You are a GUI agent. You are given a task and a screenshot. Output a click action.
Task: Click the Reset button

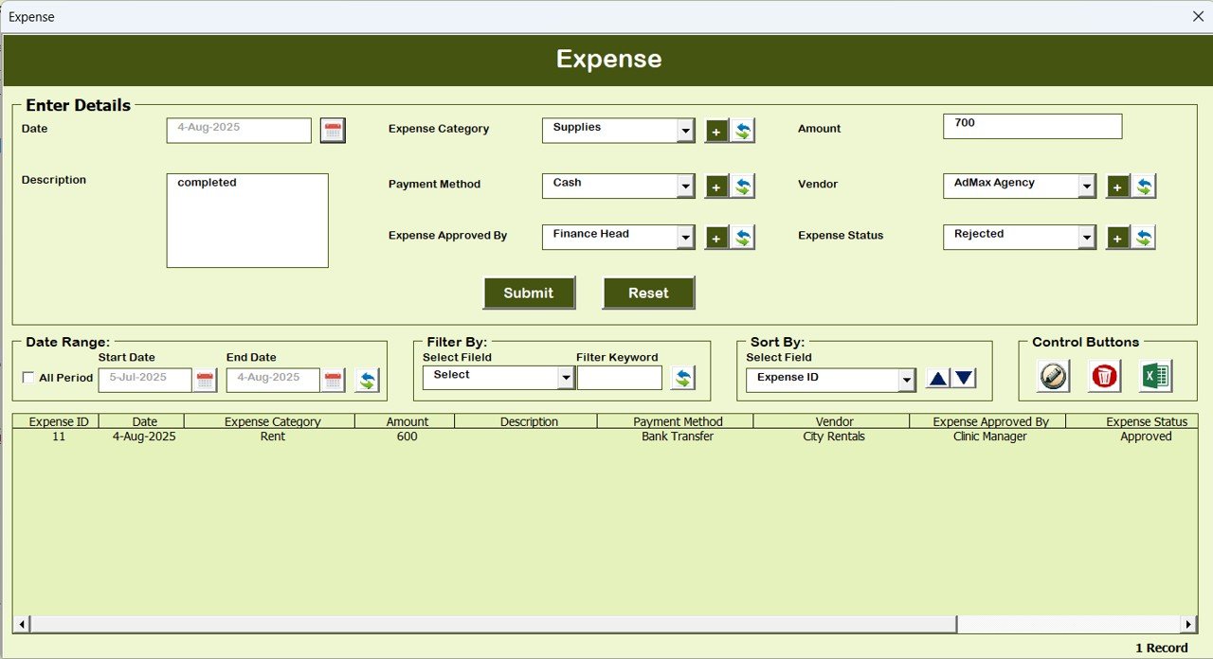[x=648, y=293]
